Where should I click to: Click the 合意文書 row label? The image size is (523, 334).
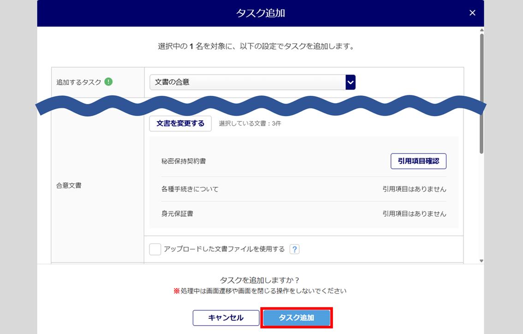tap(69, 186)
